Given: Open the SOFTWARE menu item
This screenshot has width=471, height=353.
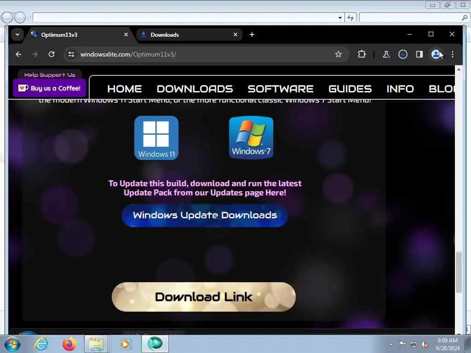Looking at the screenshot, I should (x=281, y=89).
